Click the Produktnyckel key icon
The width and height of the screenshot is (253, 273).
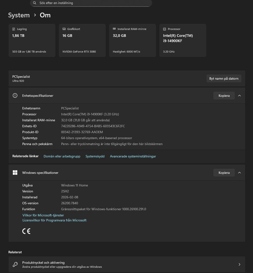coord(15,264)
